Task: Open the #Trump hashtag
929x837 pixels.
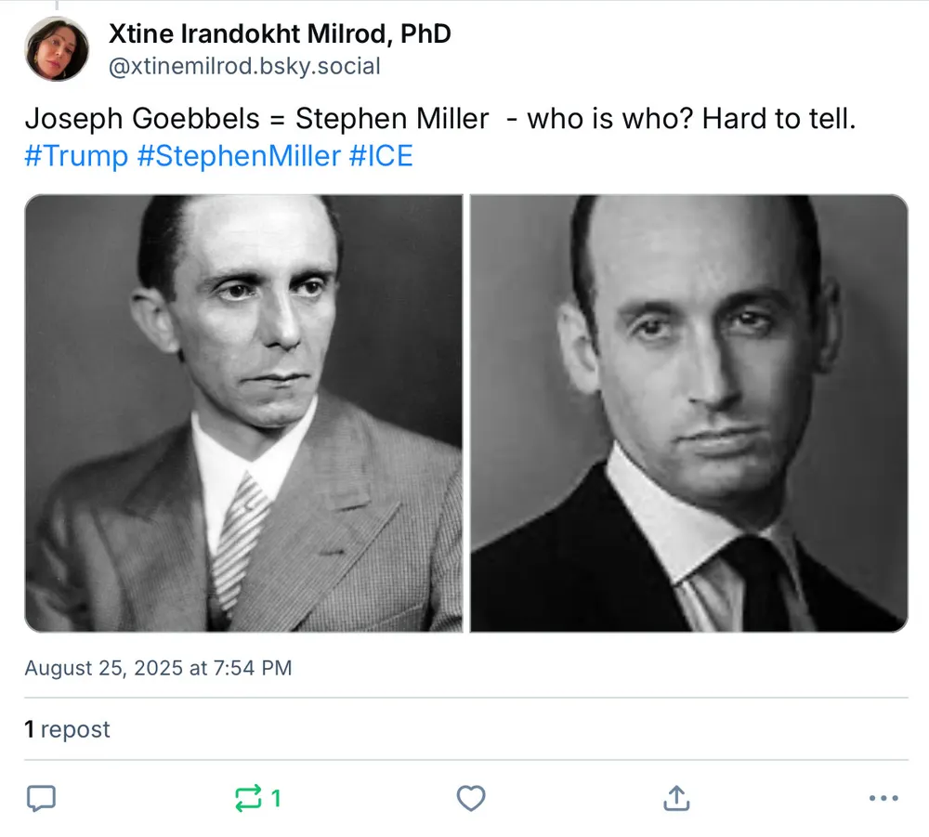Action: click(76, 156)
